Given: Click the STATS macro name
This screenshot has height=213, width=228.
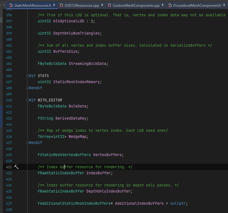Looking at the screenshot, I should [x=43, y=76].
